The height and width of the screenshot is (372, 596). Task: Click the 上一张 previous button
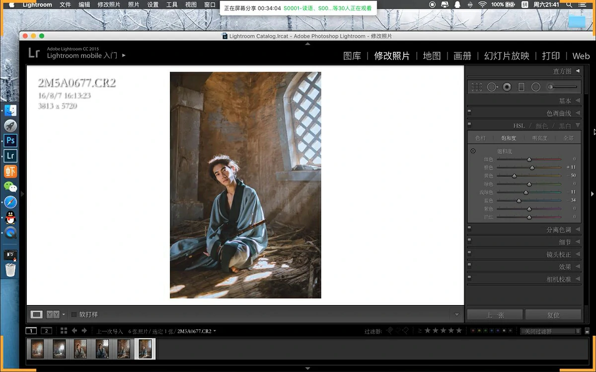(x=494, y=315)
